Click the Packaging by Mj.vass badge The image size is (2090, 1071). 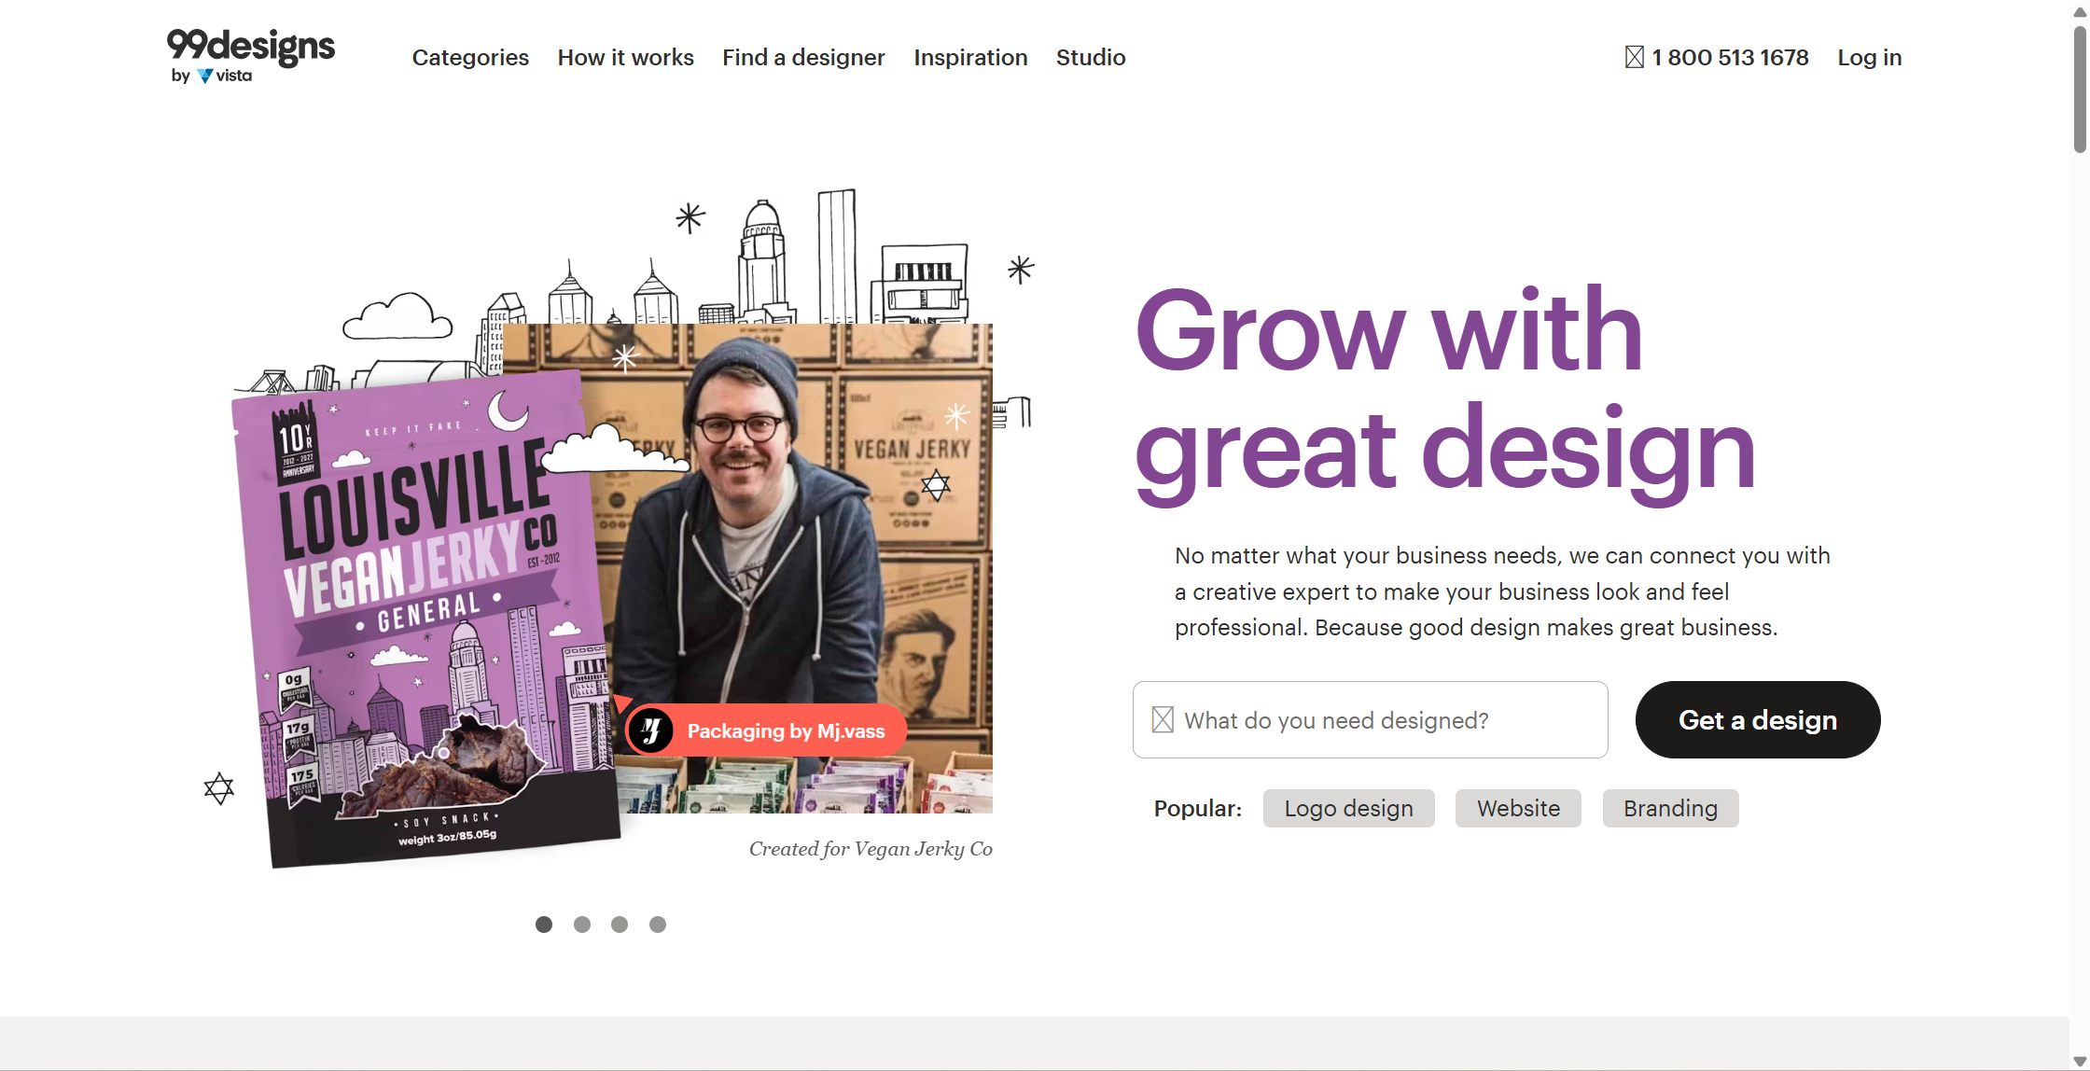coord(765,730)
